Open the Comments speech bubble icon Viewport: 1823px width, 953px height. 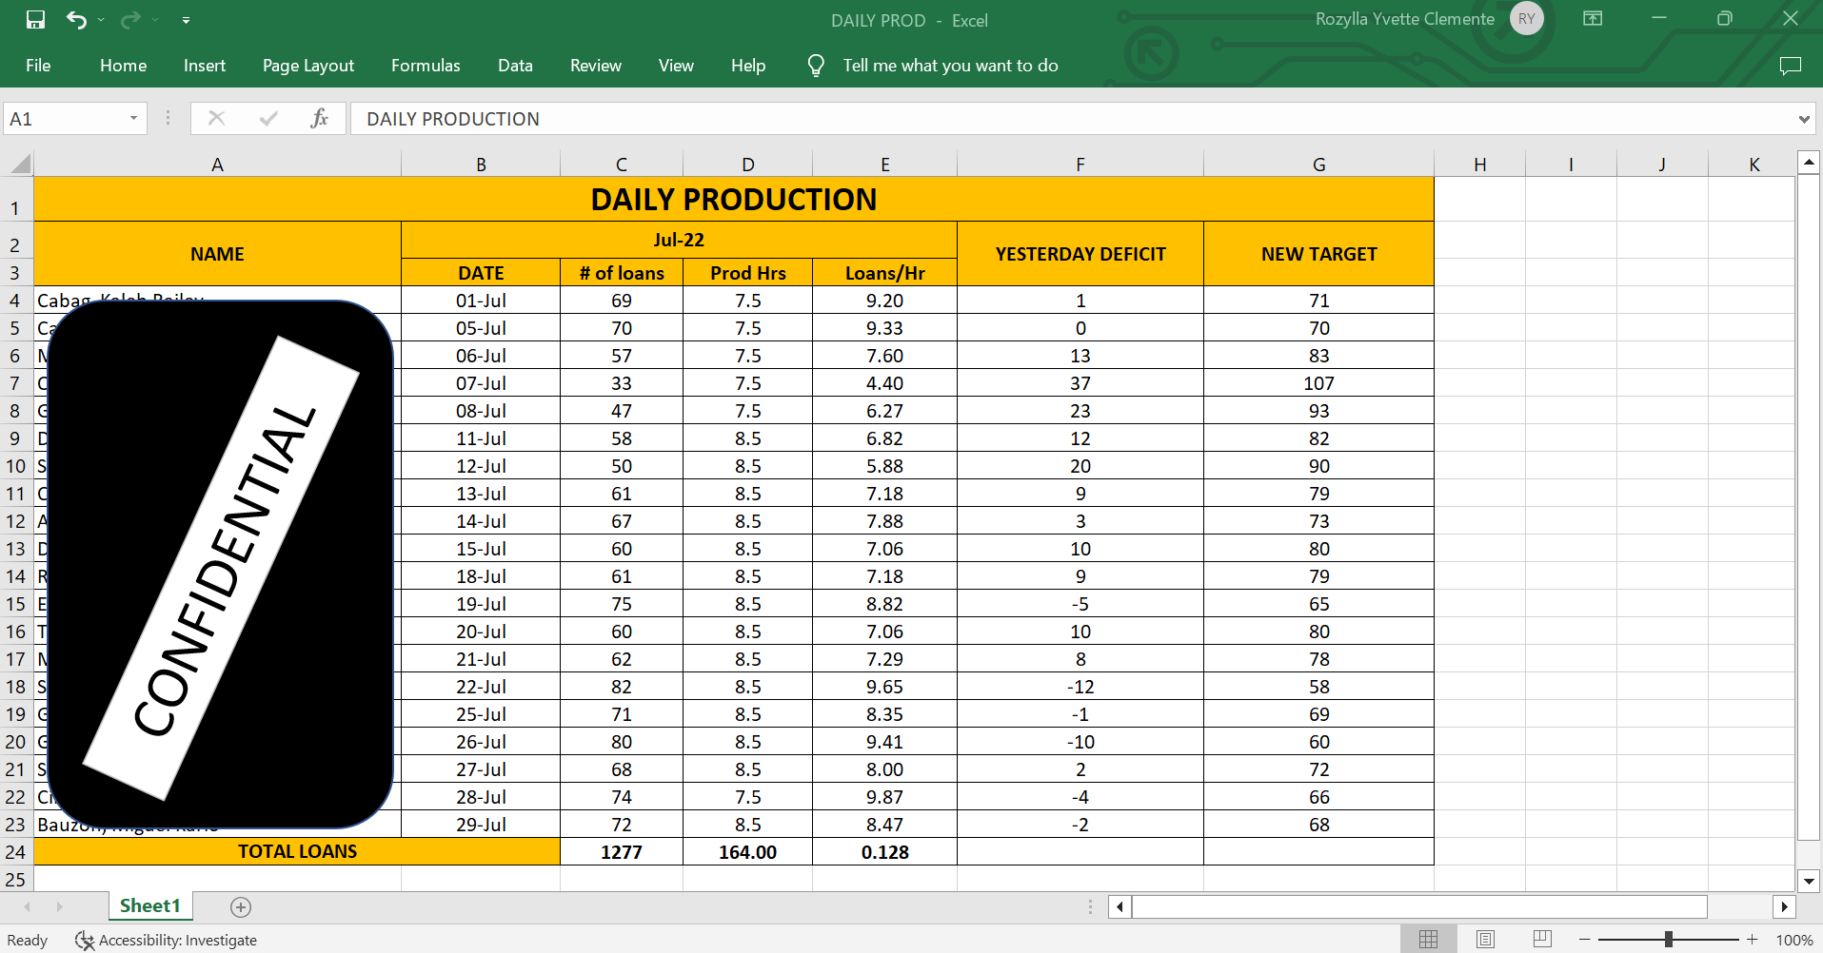1790,66
